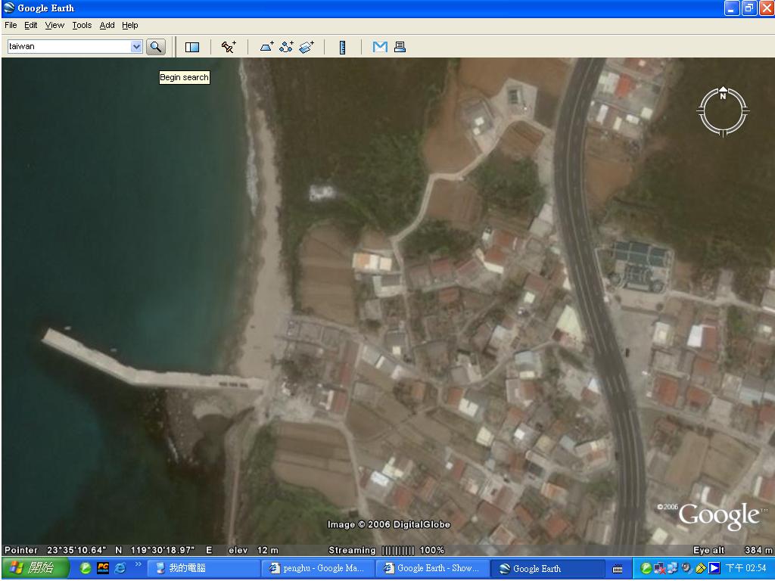Click the Email envelope icon
The height and width of the screenshot is (581, 775).
pyautogui.click(x=380, y=47)
